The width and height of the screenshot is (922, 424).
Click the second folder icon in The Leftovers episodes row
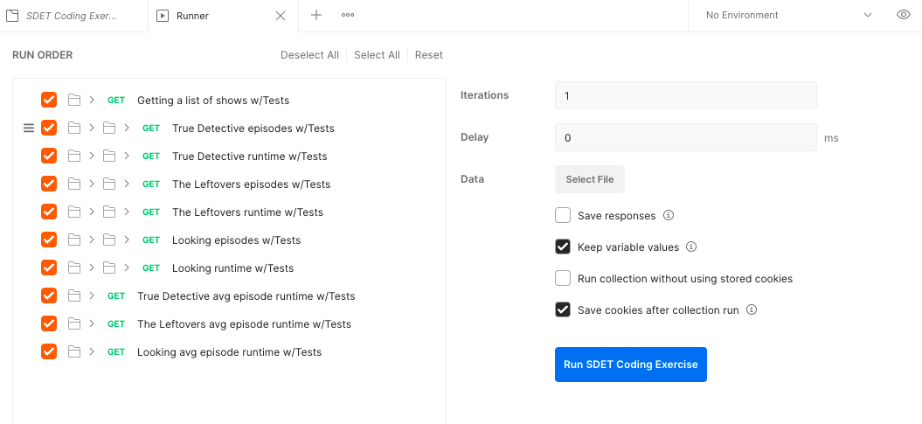point(108,184)
